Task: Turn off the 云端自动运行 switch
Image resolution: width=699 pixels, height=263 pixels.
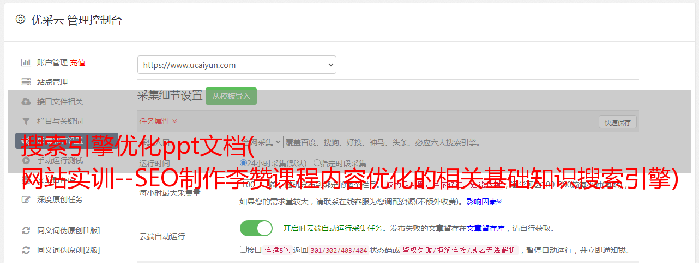Action: pyautogui.click(x=256, y=228)
